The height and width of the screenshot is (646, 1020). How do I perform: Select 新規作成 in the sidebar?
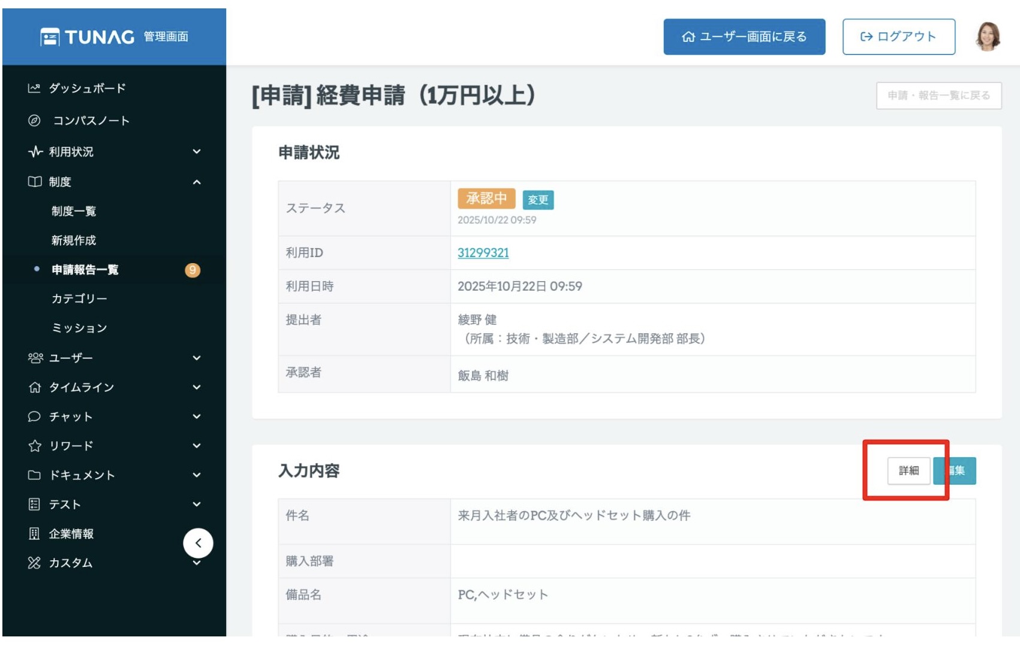point(74,240)
